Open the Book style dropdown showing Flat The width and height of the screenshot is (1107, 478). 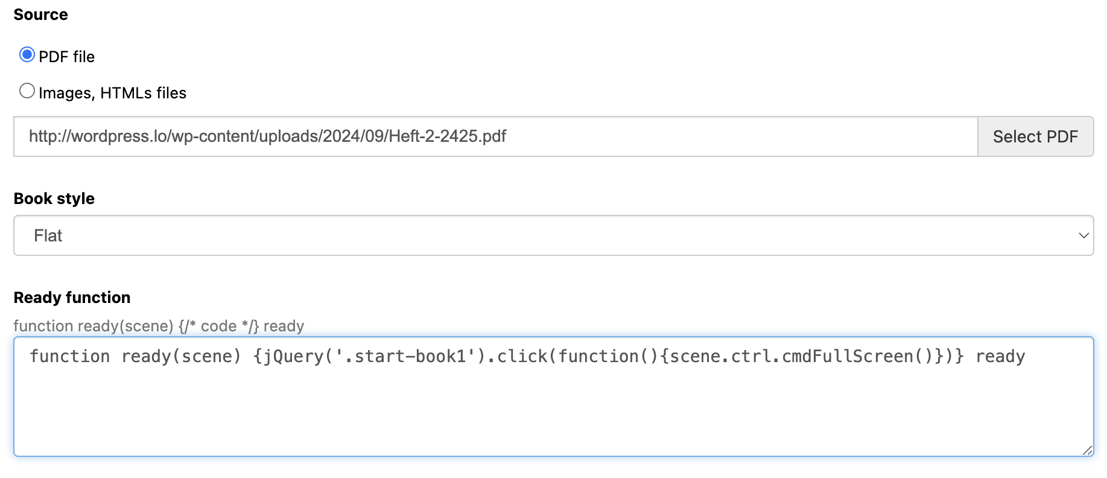pos(553,235)
